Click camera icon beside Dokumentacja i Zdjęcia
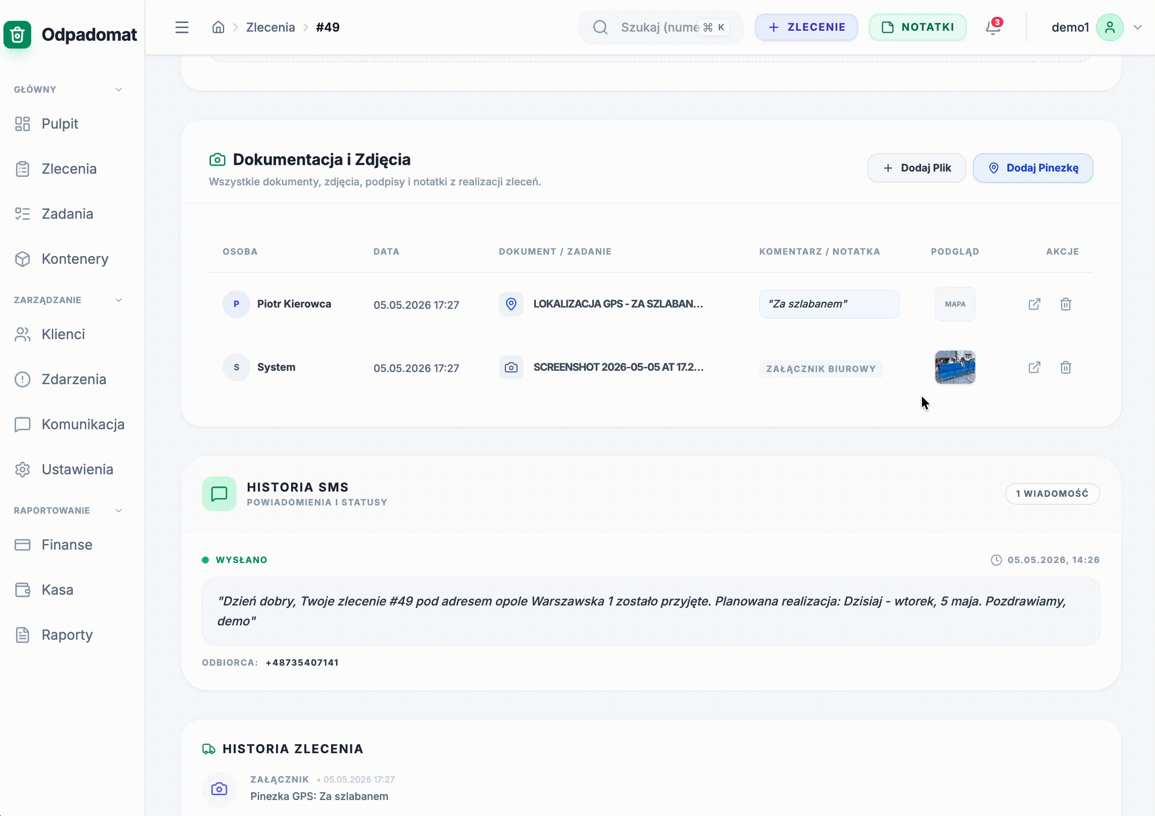Image resolution: width=1155 pixels, height=816 pixels. [217, 160]
